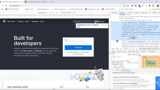
Task: Click the Search GitHub field
Action: [82, 21]
